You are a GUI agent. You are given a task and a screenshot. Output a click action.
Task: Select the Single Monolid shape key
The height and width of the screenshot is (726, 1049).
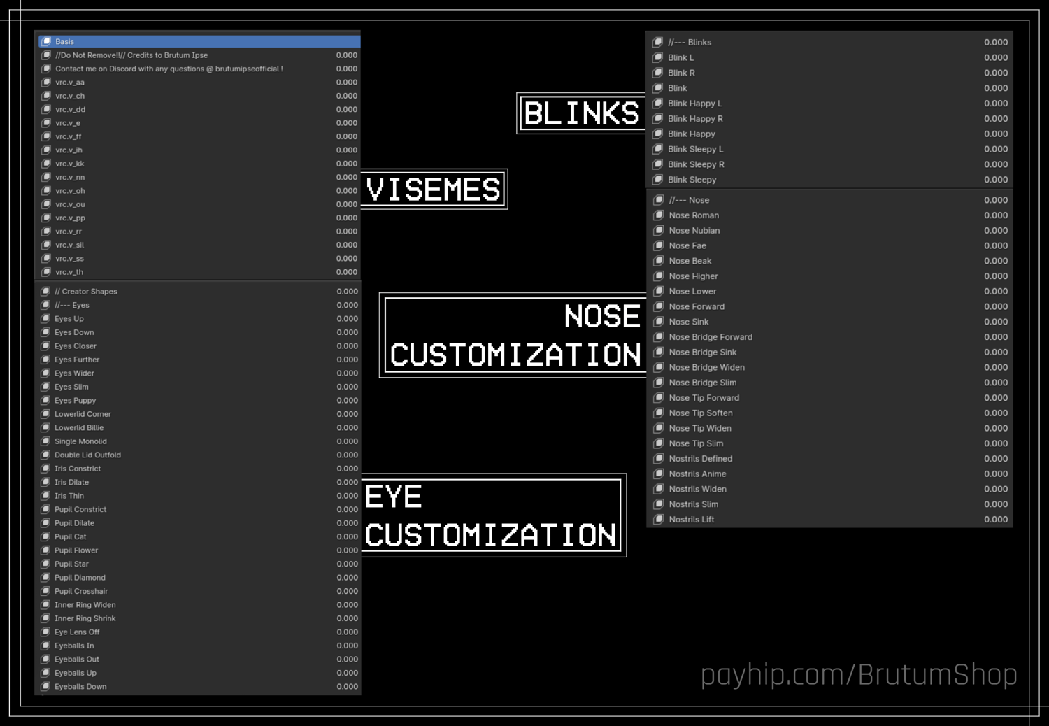point(198,441)
